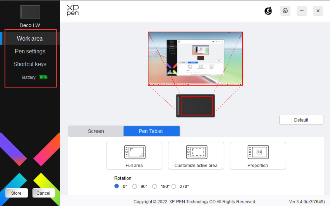
Task: Click the Deco LW tablet device icon
Action: [x=30, y=12]
